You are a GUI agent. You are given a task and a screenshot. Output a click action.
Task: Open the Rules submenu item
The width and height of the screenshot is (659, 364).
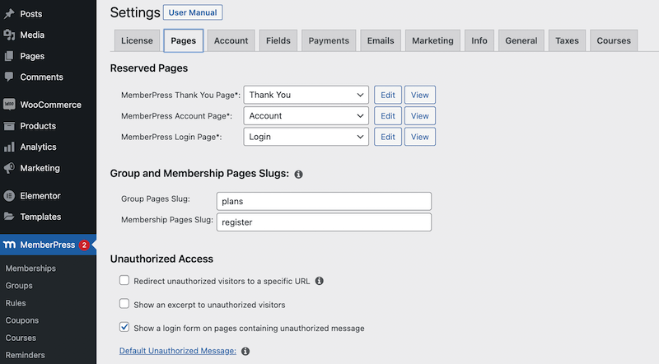click(x=16, y=303)
